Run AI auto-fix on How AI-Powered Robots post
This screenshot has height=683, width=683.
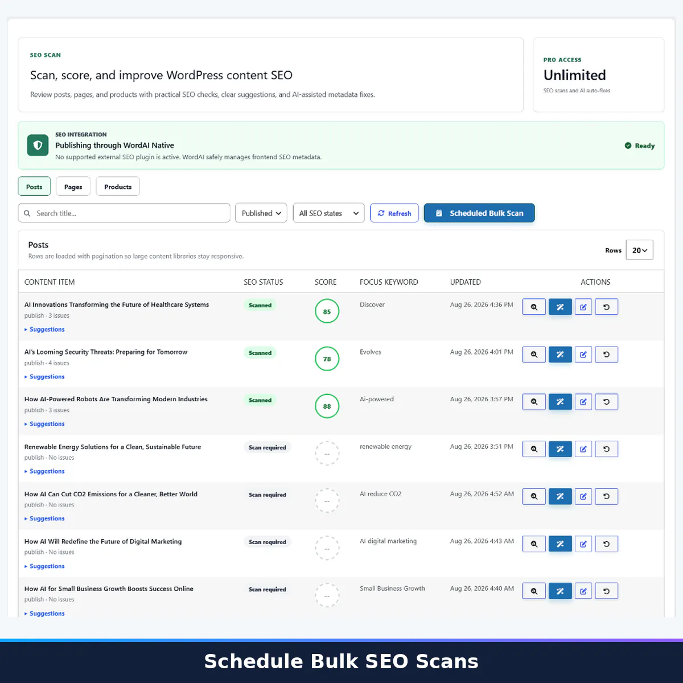560,402
